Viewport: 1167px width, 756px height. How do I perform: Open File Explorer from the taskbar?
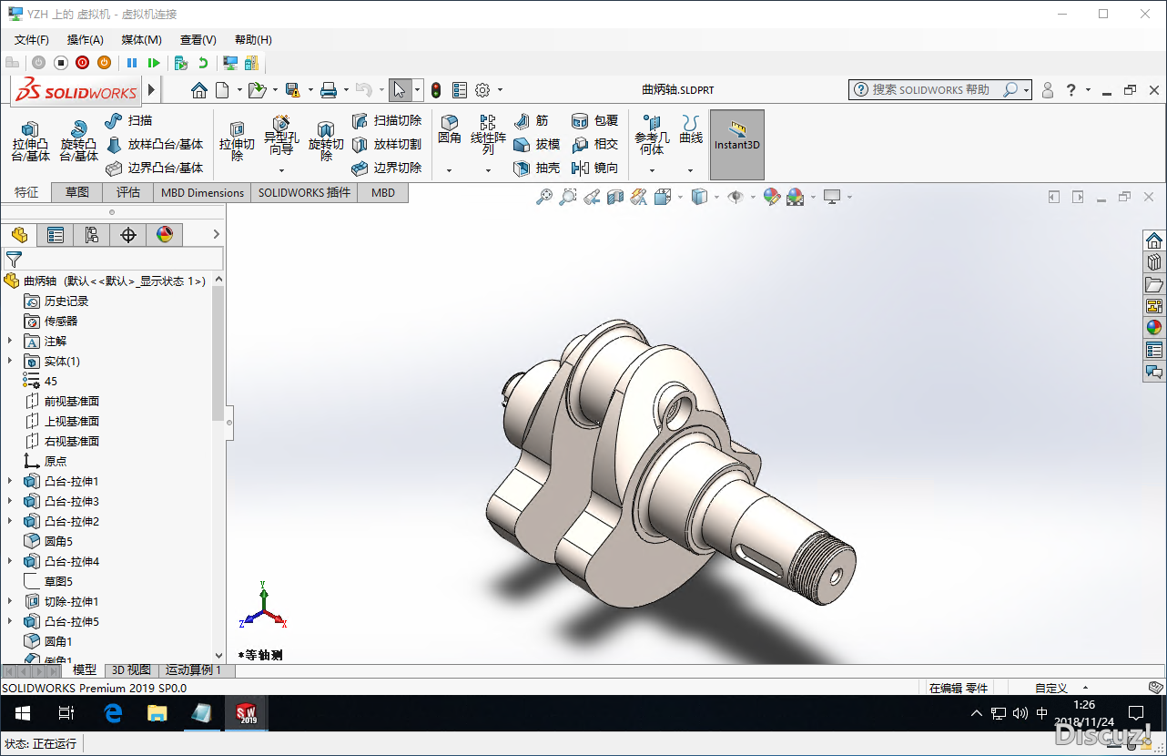point(157,712)
